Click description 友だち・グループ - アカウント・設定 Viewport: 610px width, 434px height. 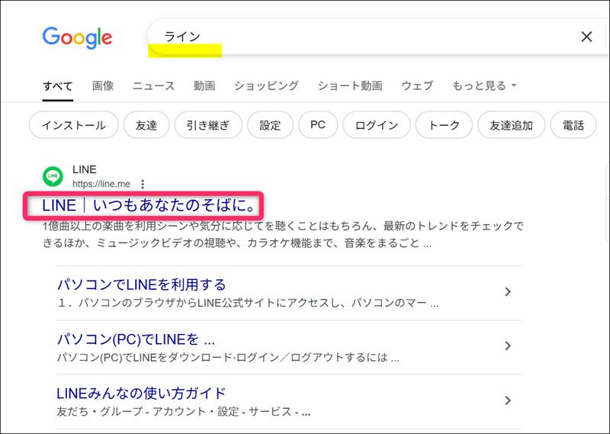pos(184,411)
